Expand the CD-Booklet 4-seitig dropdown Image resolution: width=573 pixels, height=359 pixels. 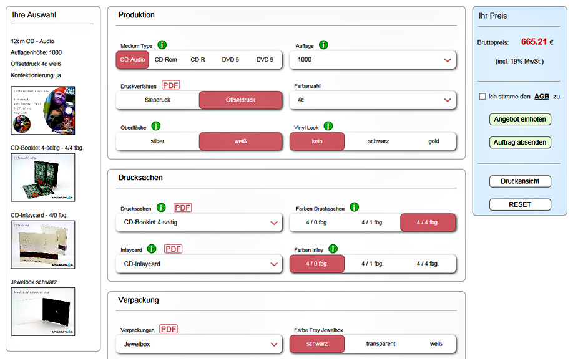coord(198,223)
